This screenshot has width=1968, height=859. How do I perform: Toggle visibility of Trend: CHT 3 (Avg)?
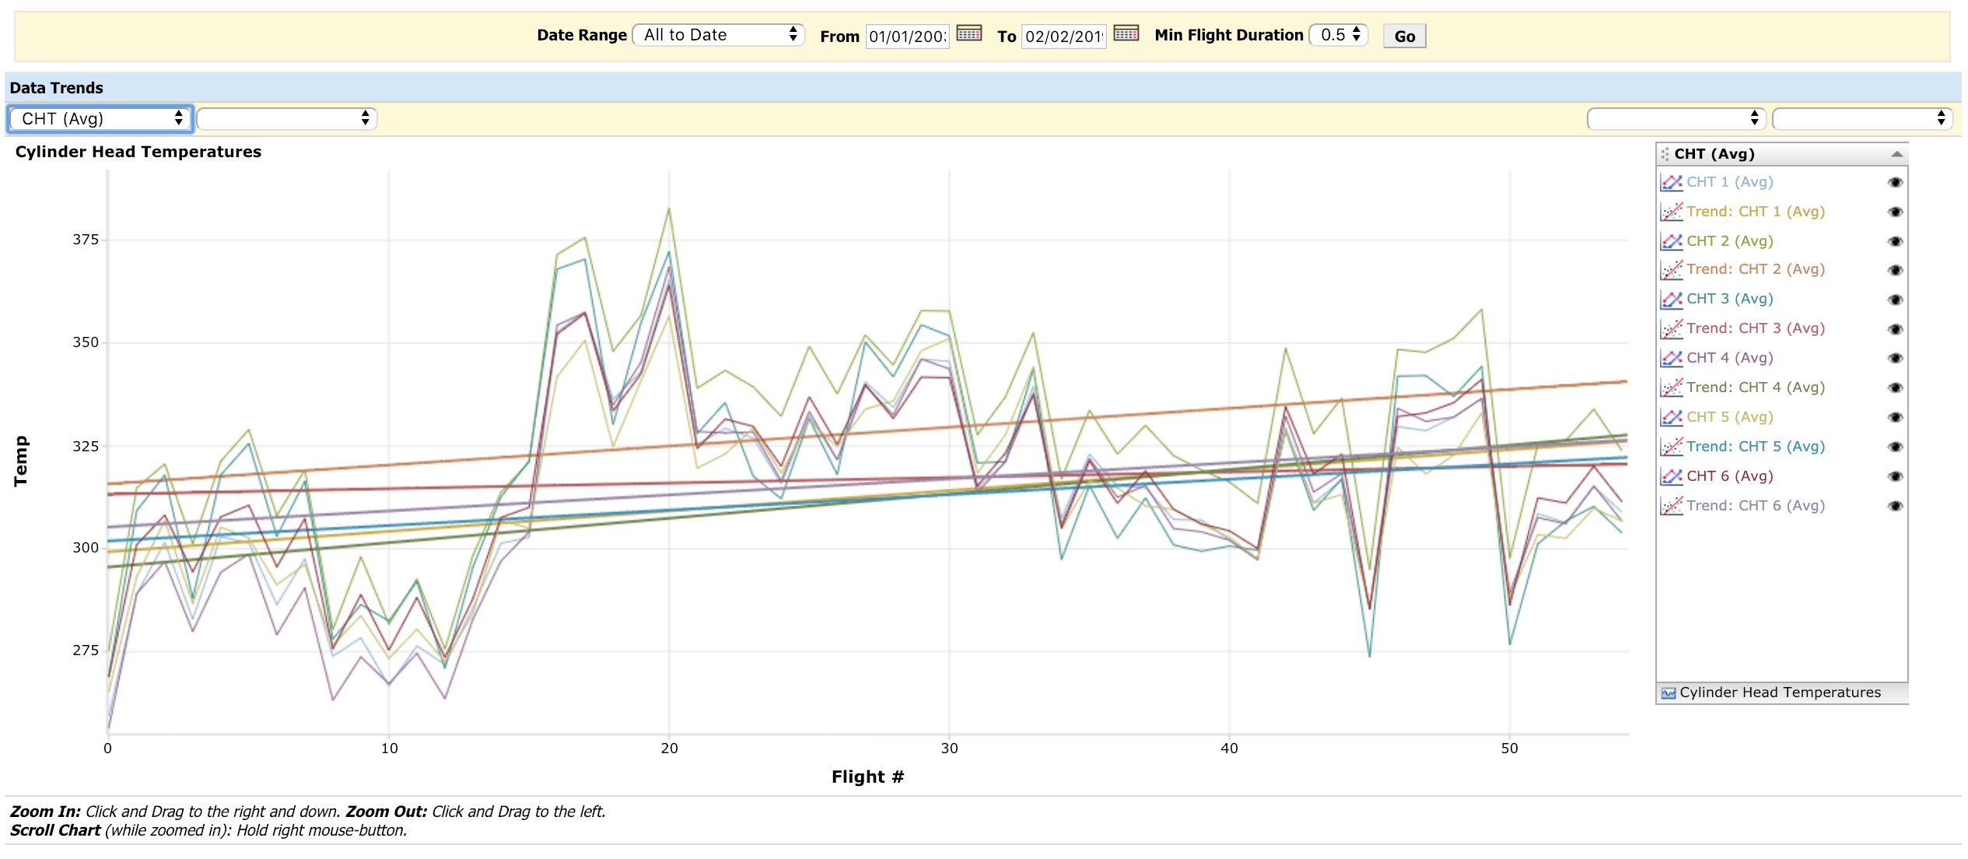(1895, 329)
